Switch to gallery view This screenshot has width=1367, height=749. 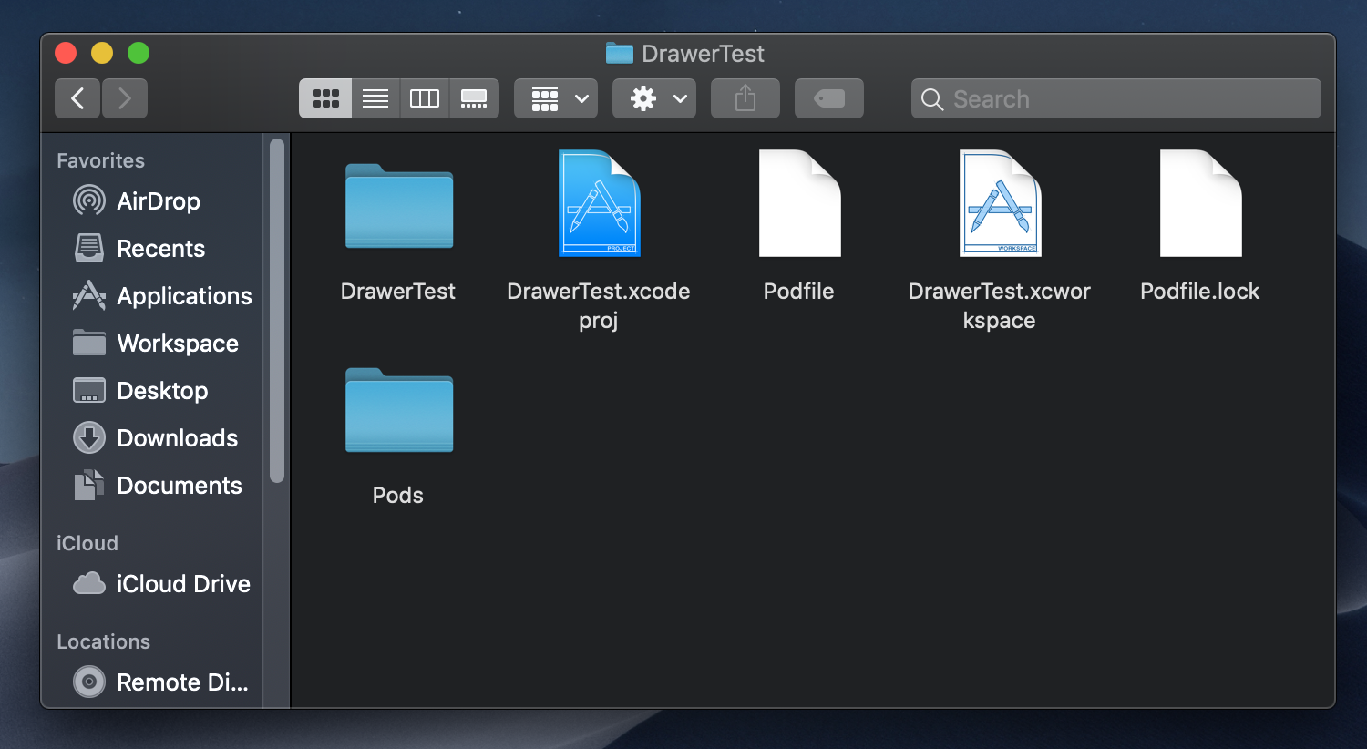coord(474,98)
